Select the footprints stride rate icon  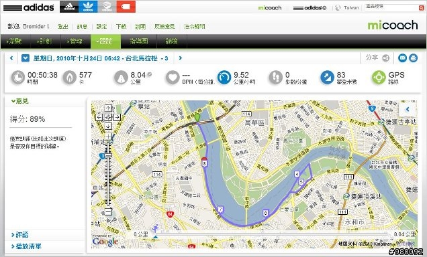pos(275,78)
